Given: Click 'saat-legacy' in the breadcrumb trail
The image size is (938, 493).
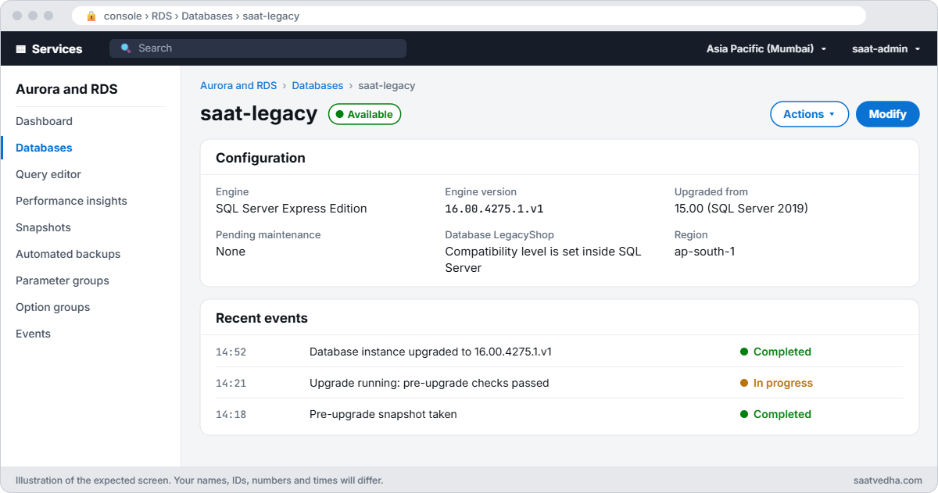Looking at the screenshot, I should 387,85.
